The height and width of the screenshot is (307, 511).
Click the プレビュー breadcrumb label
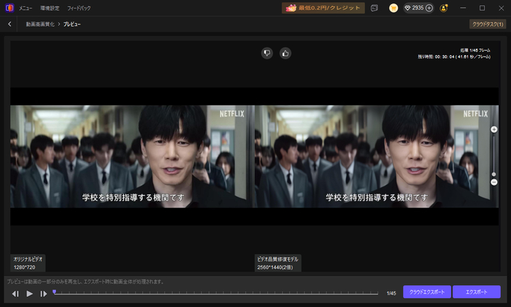(x=72, y=24)
